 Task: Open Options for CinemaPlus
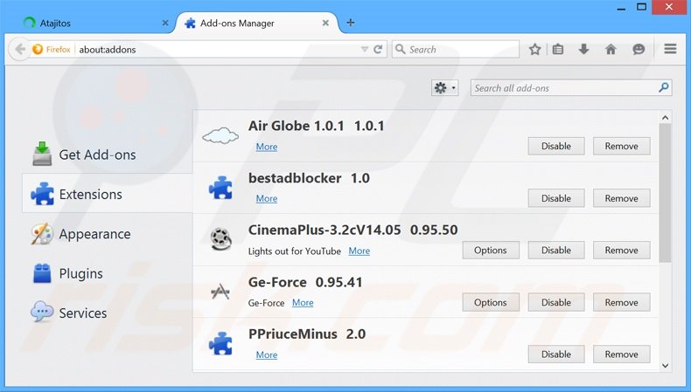click(491, 251)
